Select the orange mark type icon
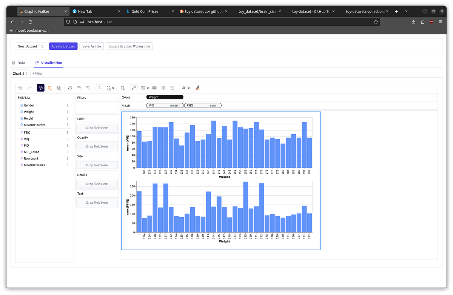The width and height of the screenshot is (453, 295). [x=50, y=88]
